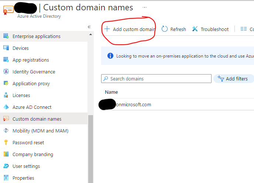254x183 pixels.
Task: Click the Identity Governance icon
Action: [6, 72]
